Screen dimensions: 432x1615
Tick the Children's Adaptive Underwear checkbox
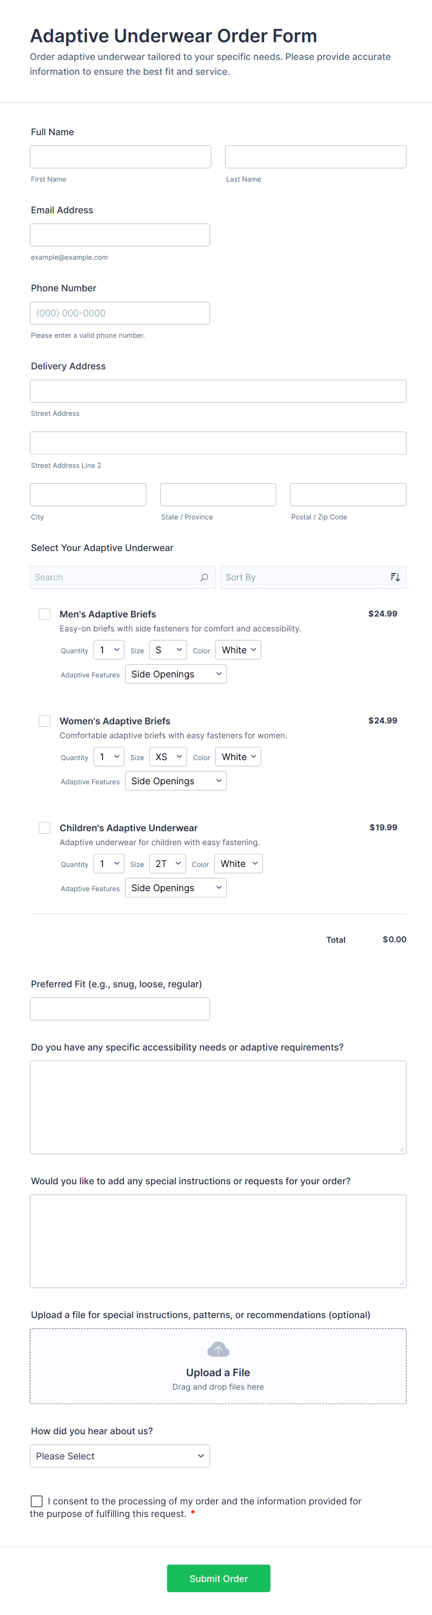point(45,827)
